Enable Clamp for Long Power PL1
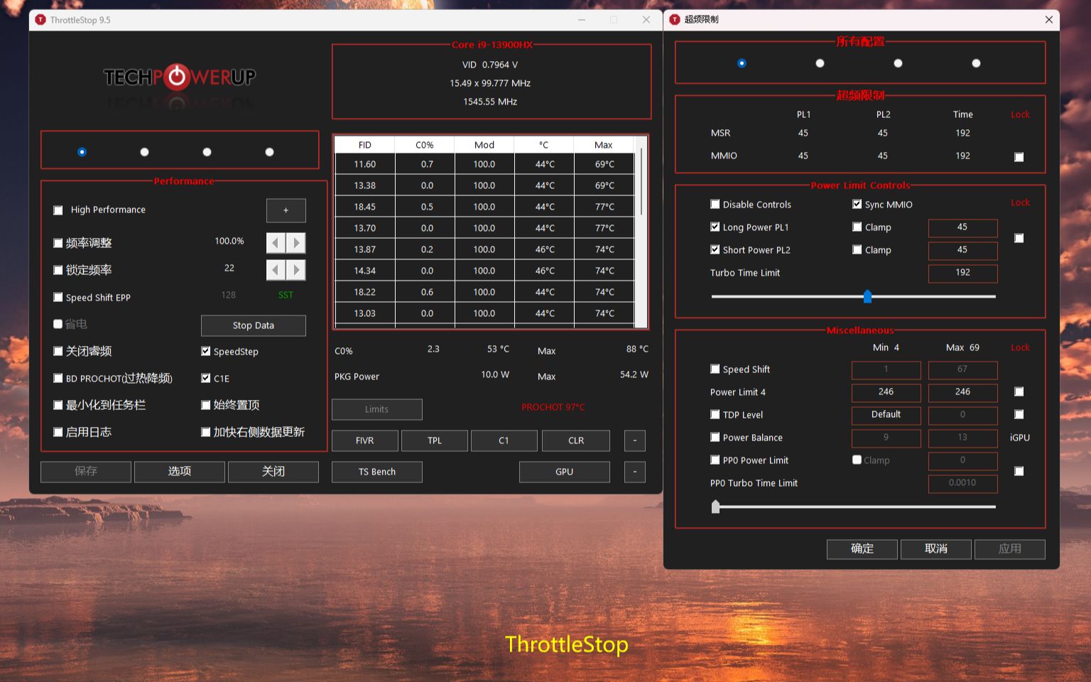The width and height of the screenshot is (1091, 682). tap(857, 227)
